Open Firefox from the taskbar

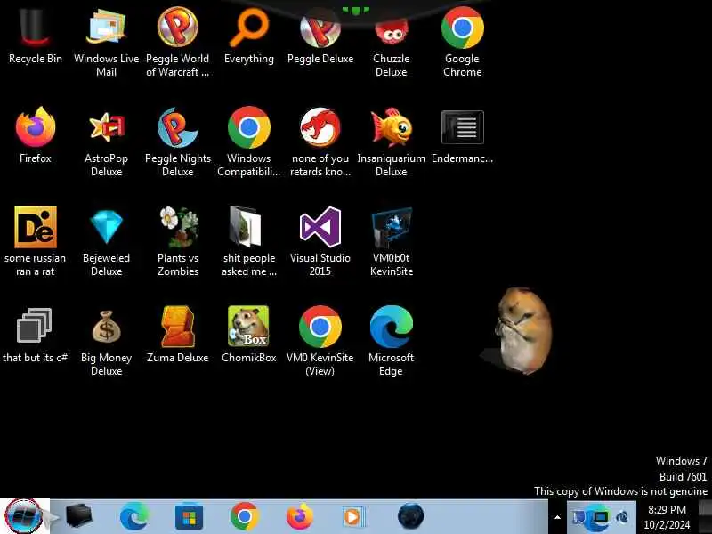coord(300,517)
